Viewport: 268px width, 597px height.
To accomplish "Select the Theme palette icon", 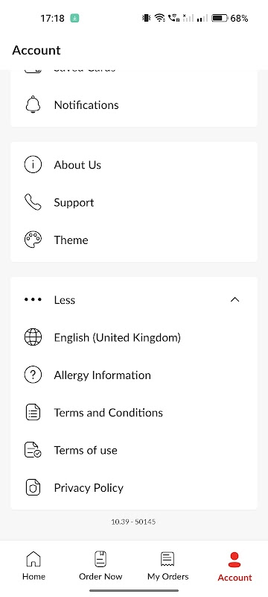I will [x=33, y=240].
